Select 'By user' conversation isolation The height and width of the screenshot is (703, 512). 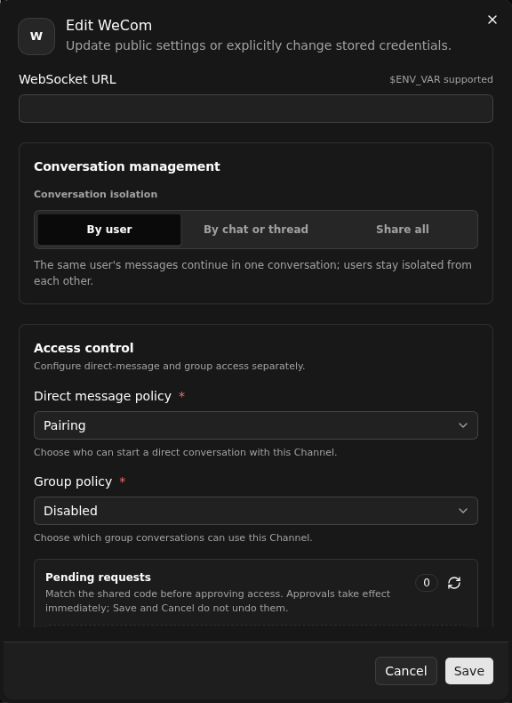point(109,230)
